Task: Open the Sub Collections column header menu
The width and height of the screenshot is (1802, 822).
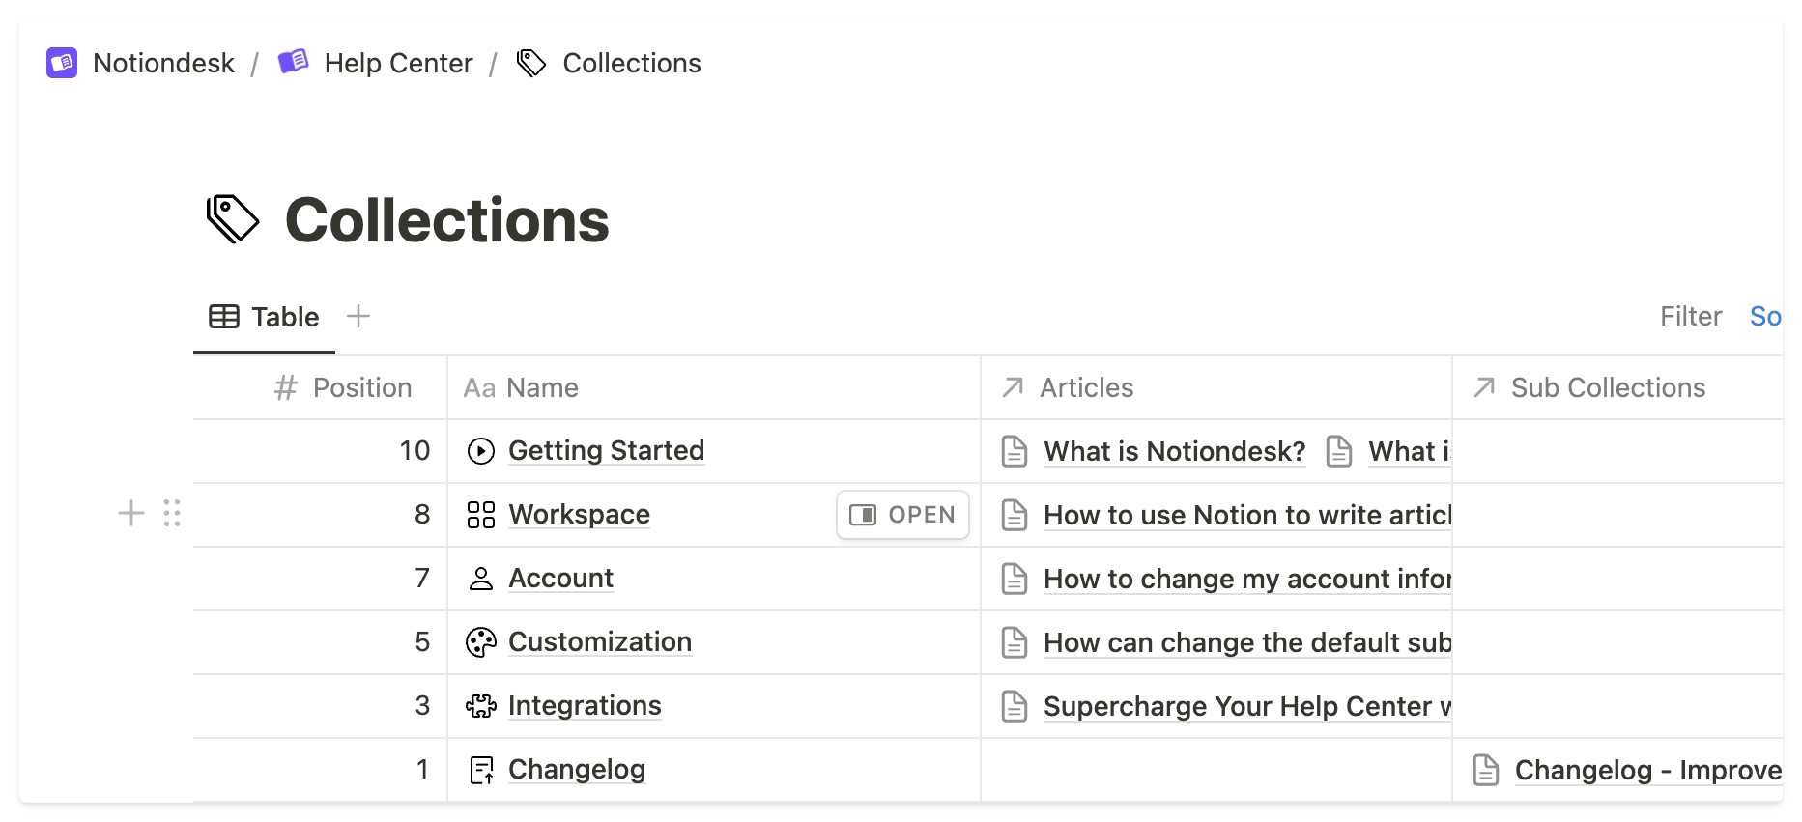Action: [1617, 387]
